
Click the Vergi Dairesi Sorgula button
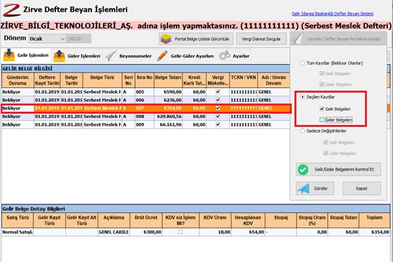pos(261,39)
